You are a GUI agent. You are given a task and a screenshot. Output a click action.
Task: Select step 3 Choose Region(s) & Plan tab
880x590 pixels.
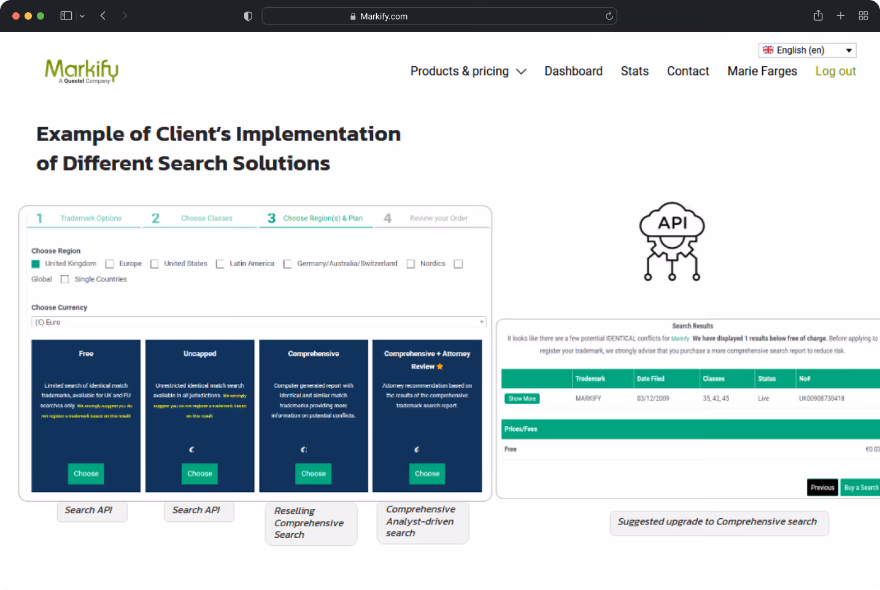coord(315,218)
